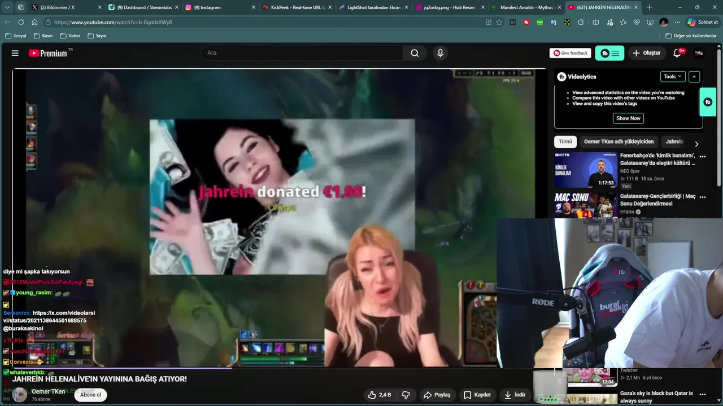The image size is (723, 406).
Task: Open browser essentials heart icon
Action: (x=637, y=22)
